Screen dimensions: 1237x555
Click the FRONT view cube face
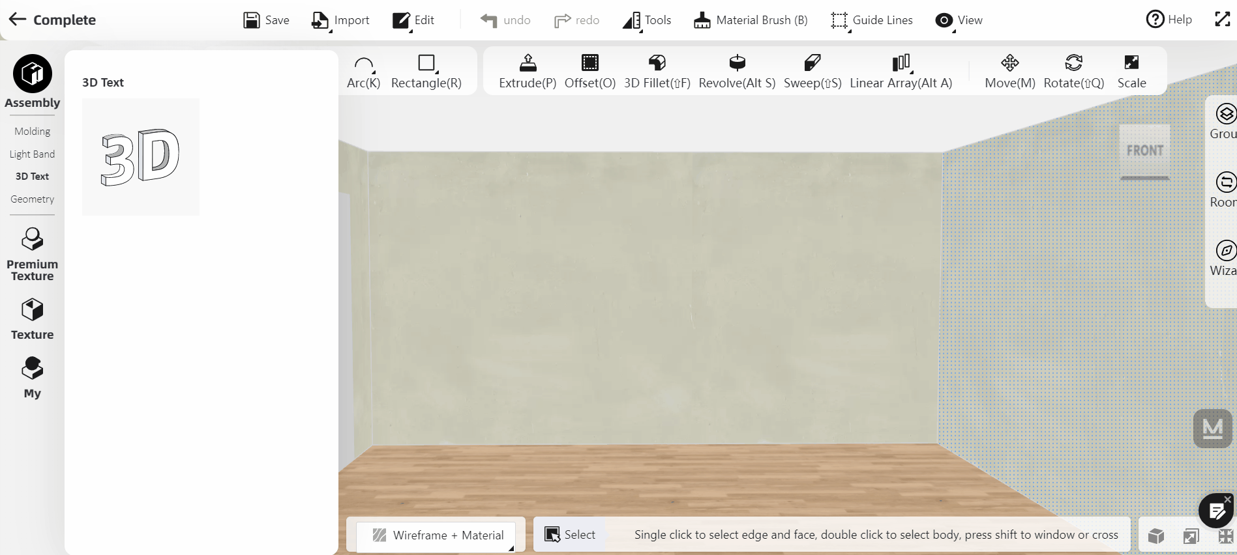point(1145,150)
